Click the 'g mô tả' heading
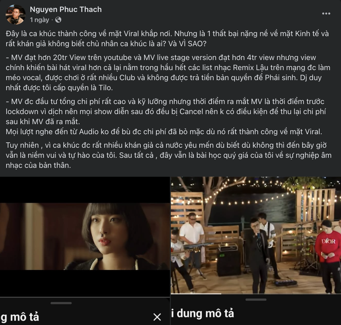Screen dimensions: 341x325 click(x=19, y=317)
